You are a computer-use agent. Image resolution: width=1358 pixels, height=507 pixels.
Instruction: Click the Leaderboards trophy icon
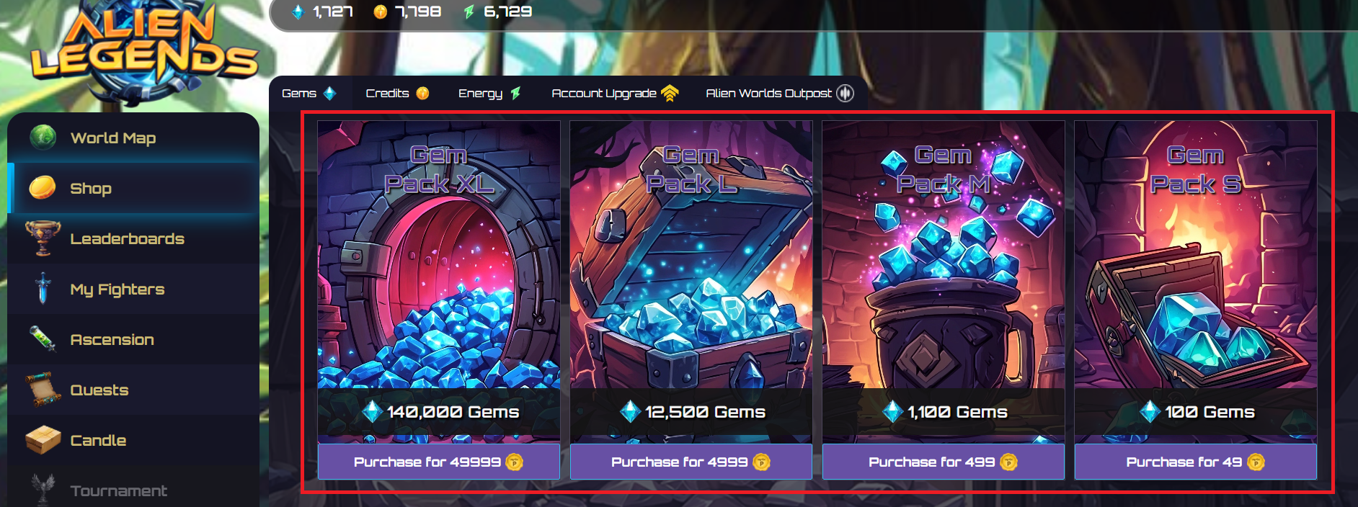pyautogui.click(x=43, y=238)
